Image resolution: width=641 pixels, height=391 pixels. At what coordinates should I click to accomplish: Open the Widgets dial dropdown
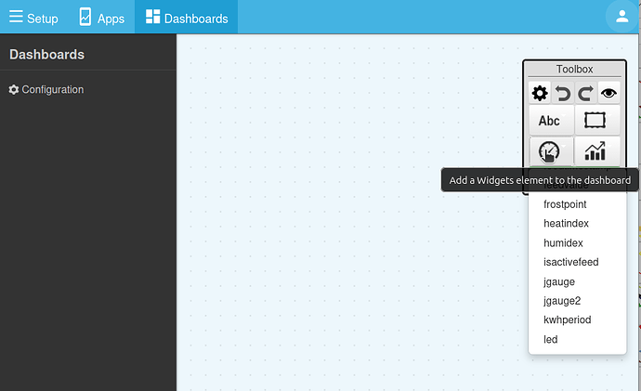coord(552,151)
